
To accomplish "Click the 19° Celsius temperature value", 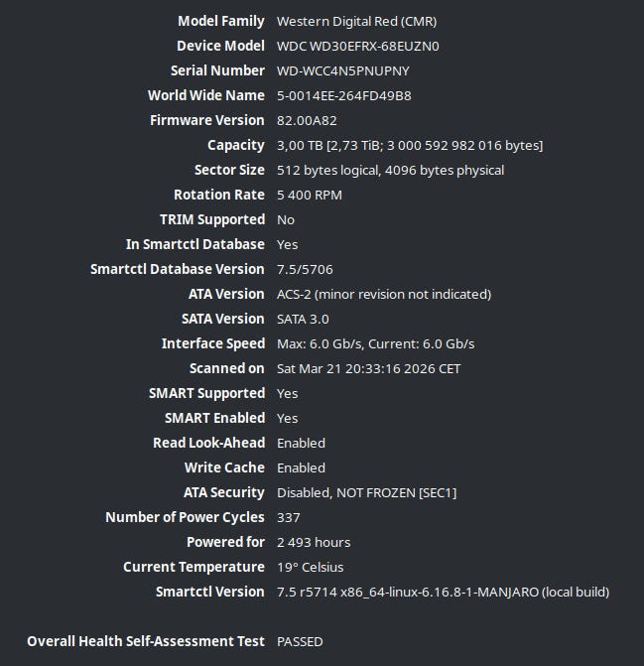I will pyautogui.click(x=312, y=567).
